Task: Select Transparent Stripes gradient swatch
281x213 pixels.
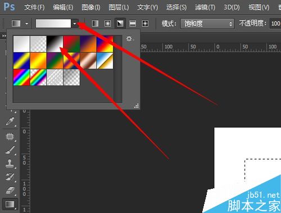Action: click(x=55, y=78)
